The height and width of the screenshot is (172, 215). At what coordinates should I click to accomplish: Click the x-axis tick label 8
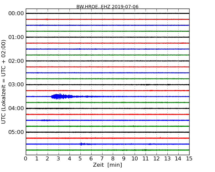(x=113, y=159)
